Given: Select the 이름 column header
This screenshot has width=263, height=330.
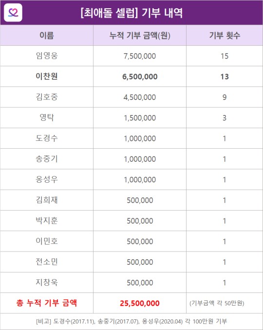Looking at the screenshot, I should pos(47,36).
